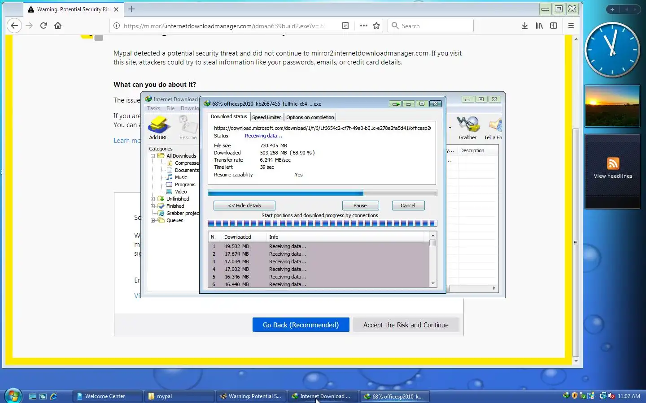The image size is (646, 403).
Task: Select Compressed category folder icon
Action: click(x=170, y=163)
